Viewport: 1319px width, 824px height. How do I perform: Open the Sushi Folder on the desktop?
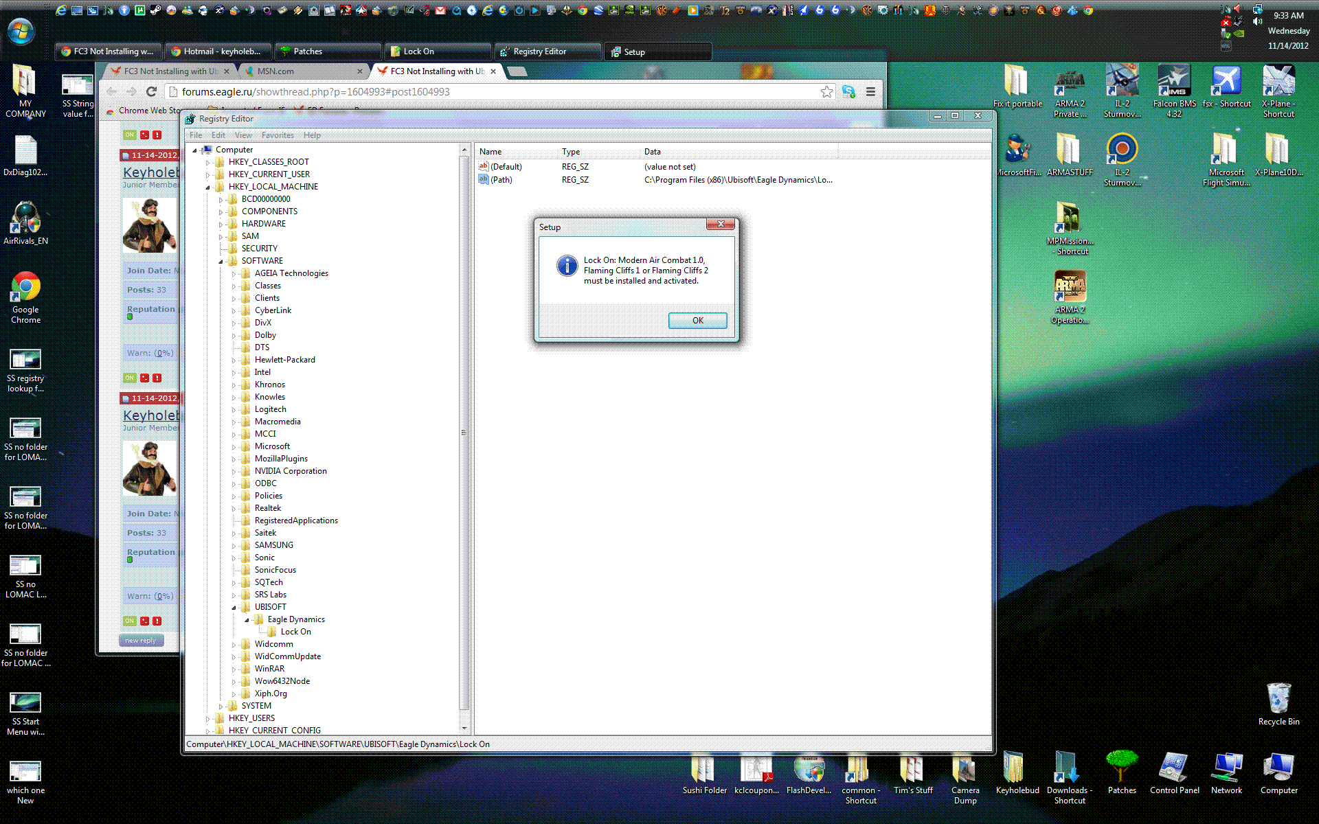coord(704,775)
